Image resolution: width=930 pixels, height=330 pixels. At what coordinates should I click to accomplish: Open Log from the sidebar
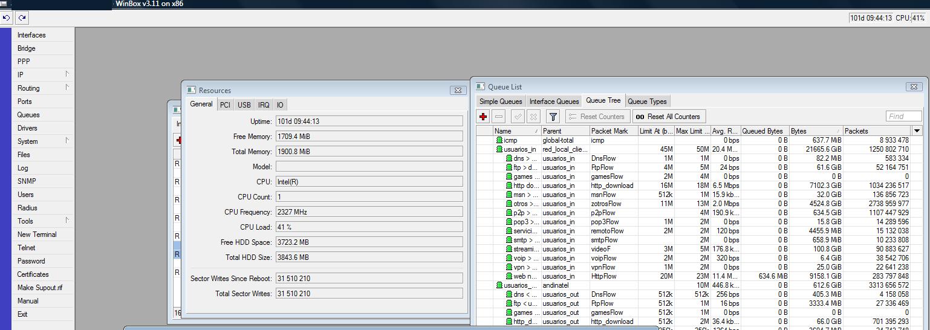tap(22, 168)
